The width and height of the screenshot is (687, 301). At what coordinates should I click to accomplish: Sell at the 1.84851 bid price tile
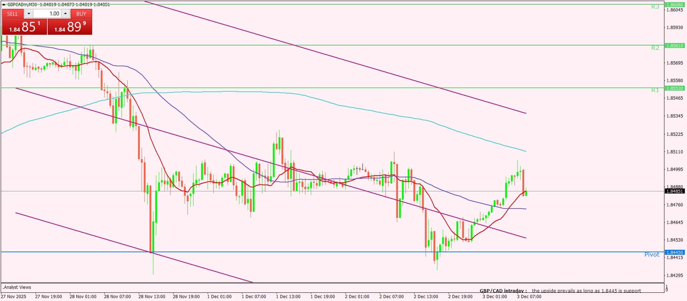coord(24,27)
